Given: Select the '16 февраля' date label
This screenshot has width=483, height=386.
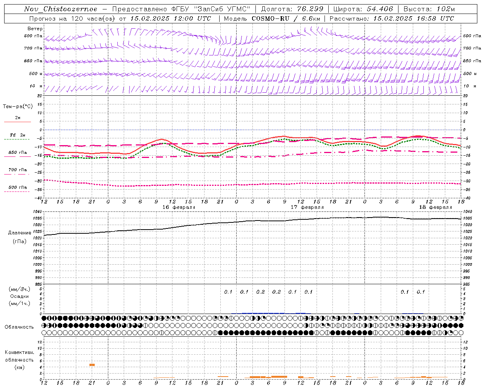Looking at the screenshot, I should (x=179, y=207).
